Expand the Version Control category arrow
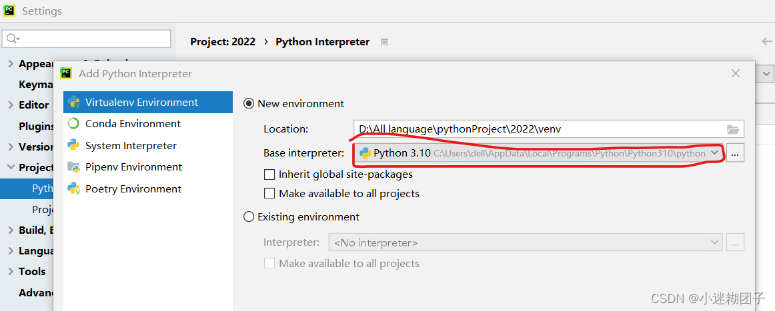 click(x=11, y=147)
